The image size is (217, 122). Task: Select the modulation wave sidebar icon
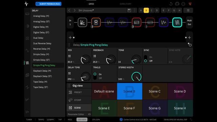[27, 50]
